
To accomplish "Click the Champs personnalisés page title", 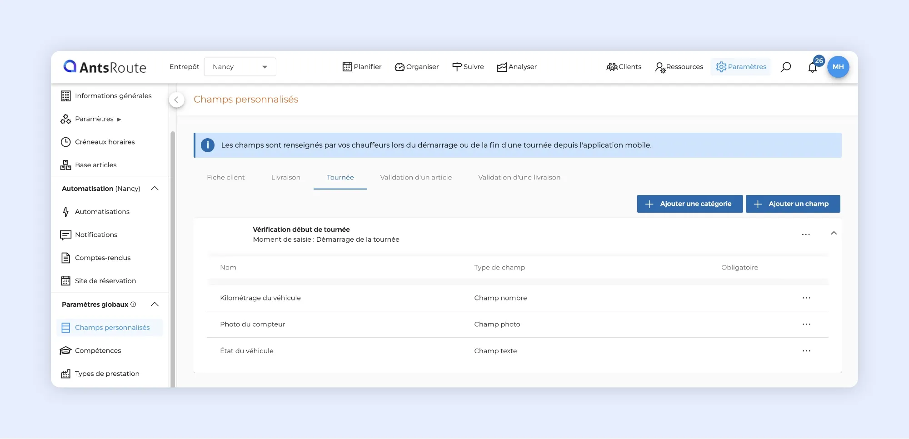I will click(x=246, y=100).
